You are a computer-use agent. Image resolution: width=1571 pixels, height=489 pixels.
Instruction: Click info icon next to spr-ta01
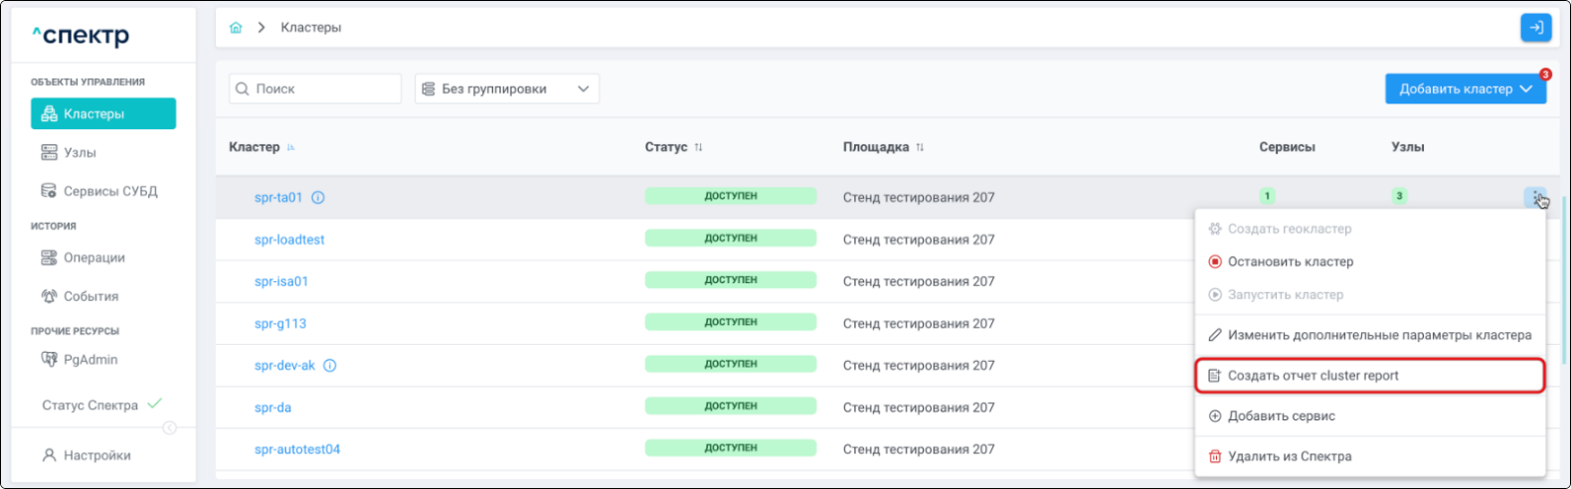tap(318, 198)
